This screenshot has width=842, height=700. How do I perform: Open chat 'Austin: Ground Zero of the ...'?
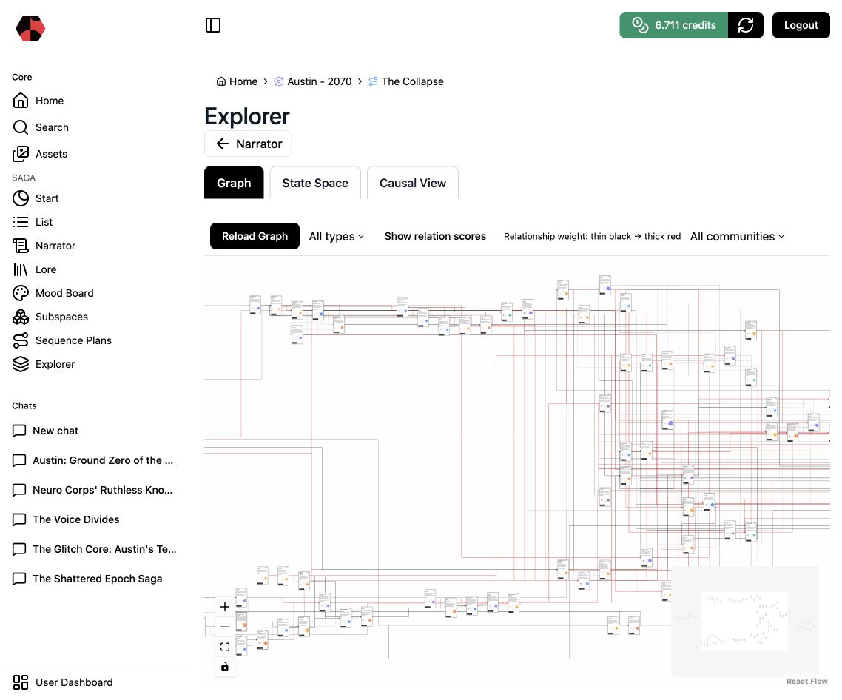(x=103, y=460)
